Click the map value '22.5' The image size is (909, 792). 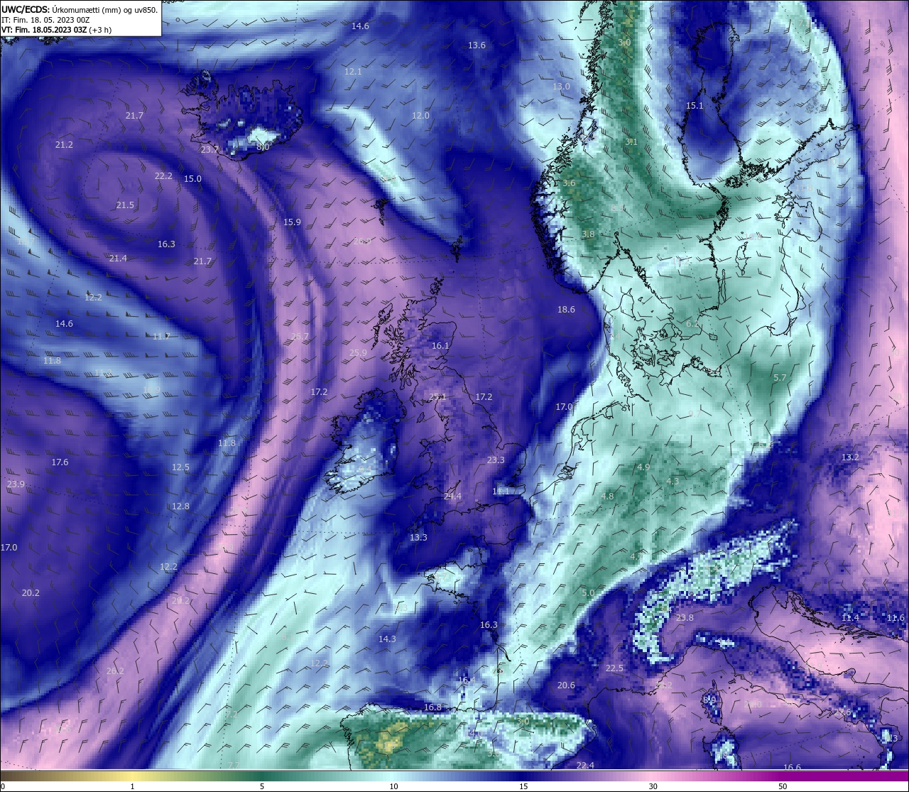(x=614, y=668)
